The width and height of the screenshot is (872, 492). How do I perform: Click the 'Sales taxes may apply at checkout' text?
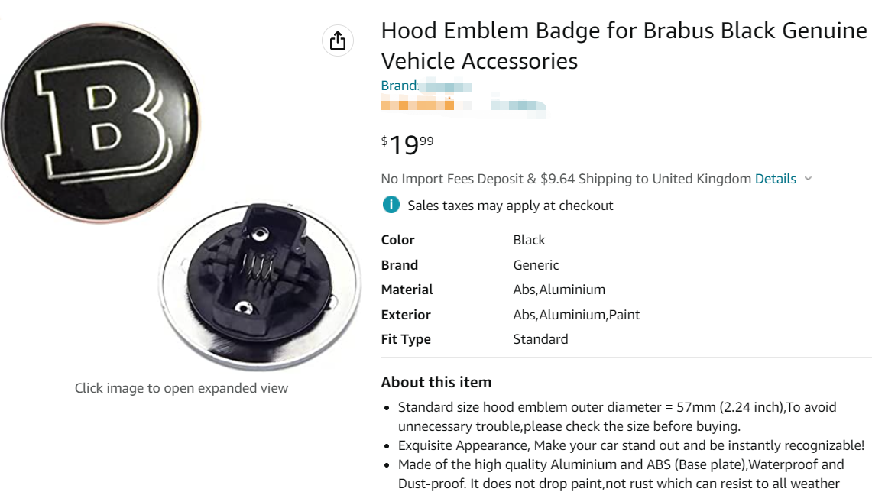(x=511, y=206)
